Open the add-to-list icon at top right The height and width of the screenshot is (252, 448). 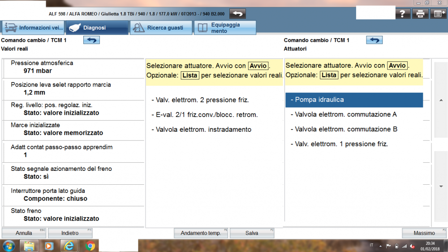point(438,14)
